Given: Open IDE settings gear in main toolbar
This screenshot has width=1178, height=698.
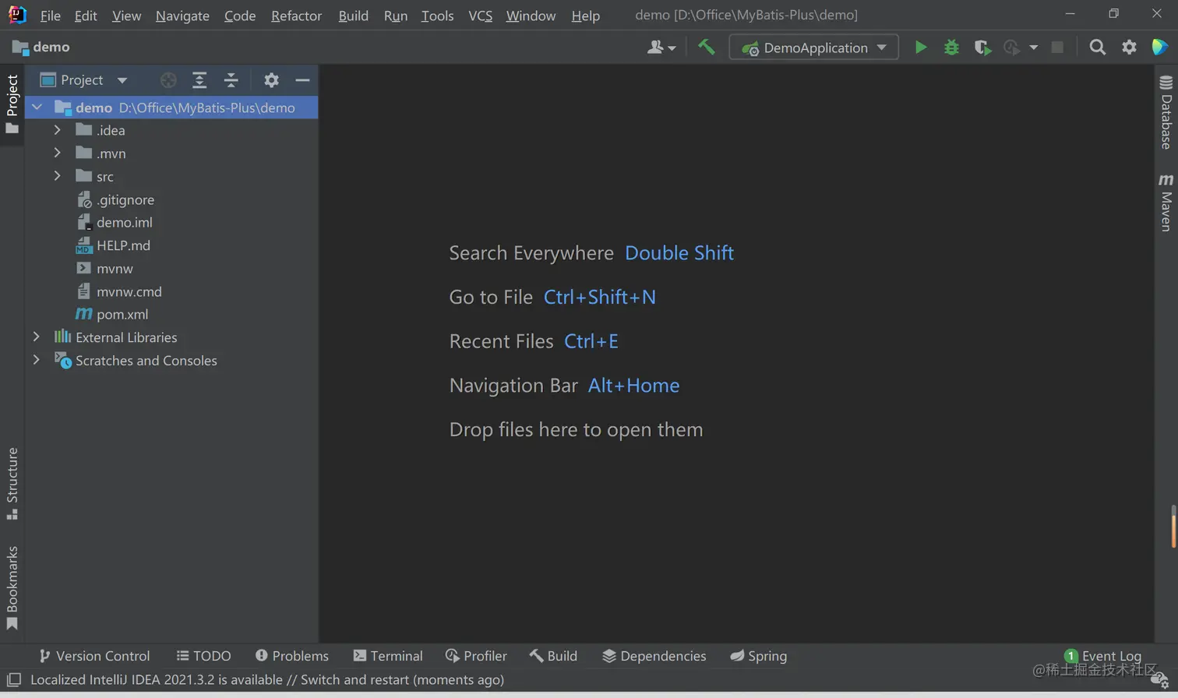Looking at the screenshot, I should click(x=1129, y=48).
